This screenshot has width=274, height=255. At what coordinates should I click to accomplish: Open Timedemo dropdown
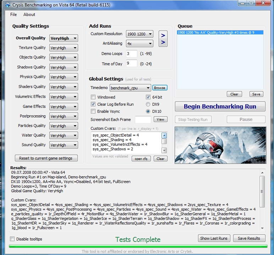pyautogui.click(x=130, y=88)
